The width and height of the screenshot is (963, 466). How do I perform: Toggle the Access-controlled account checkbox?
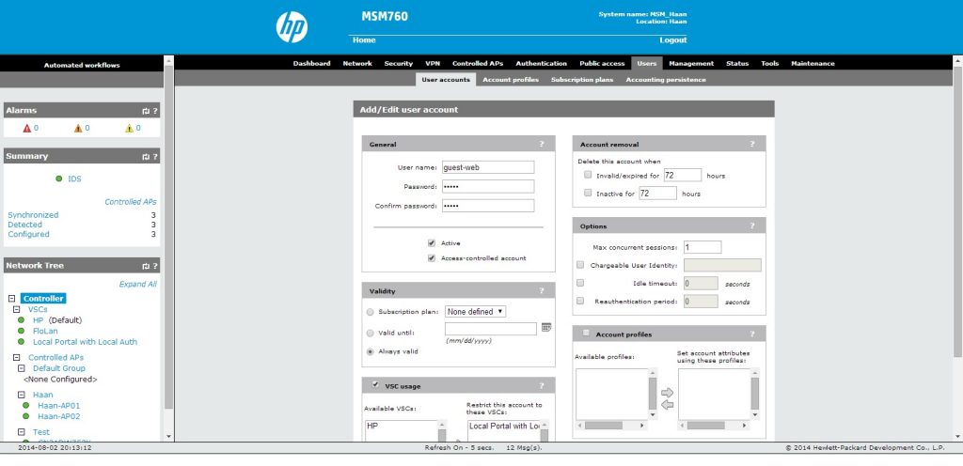(x=432, y=258)
